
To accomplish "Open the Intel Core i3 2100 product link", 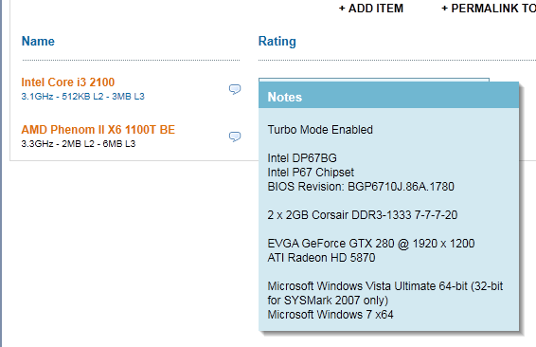I will [x=67, y=82].
